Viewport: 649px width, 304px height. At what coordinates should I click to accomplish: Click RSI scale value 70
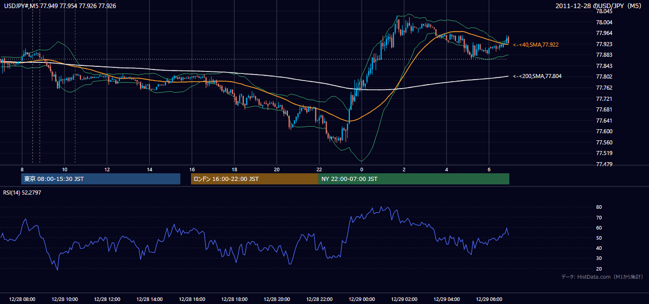(599, 217)
